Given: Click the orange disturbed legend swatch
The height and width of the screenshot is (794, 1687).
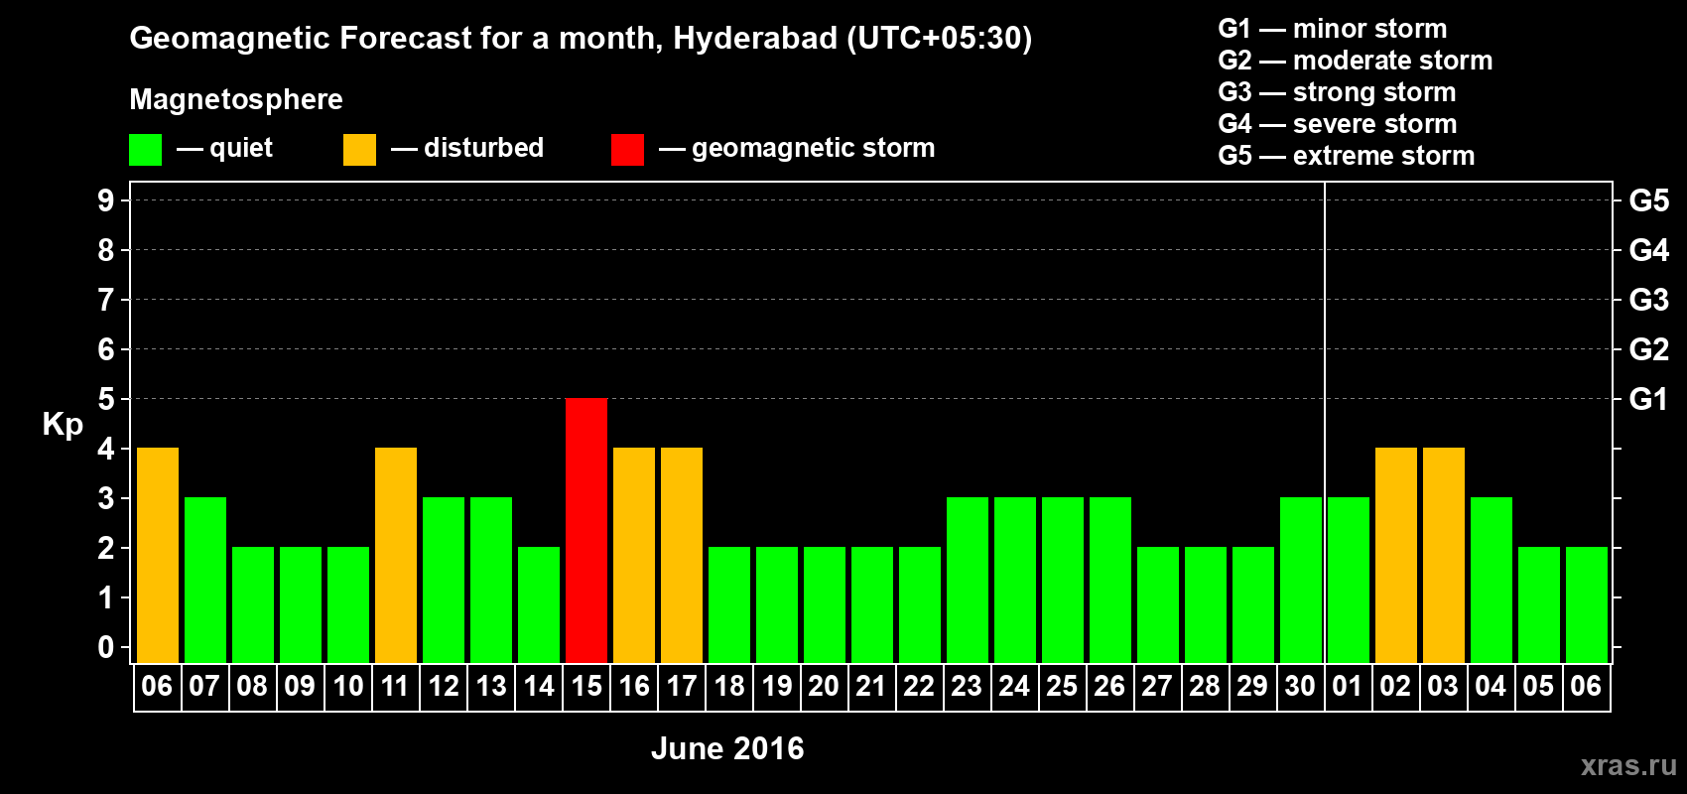Looking at the screenshot, I should coord(359,150).
